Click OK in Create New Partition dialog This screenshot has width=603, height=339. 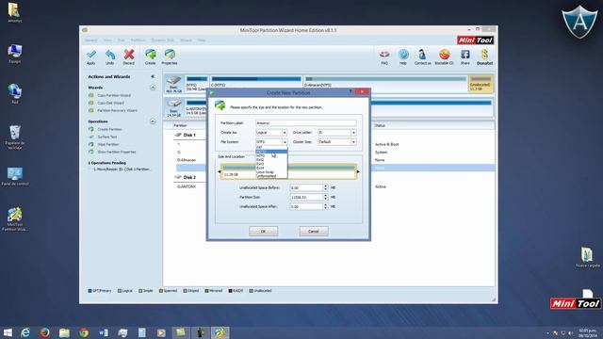(x=264, y=232)
